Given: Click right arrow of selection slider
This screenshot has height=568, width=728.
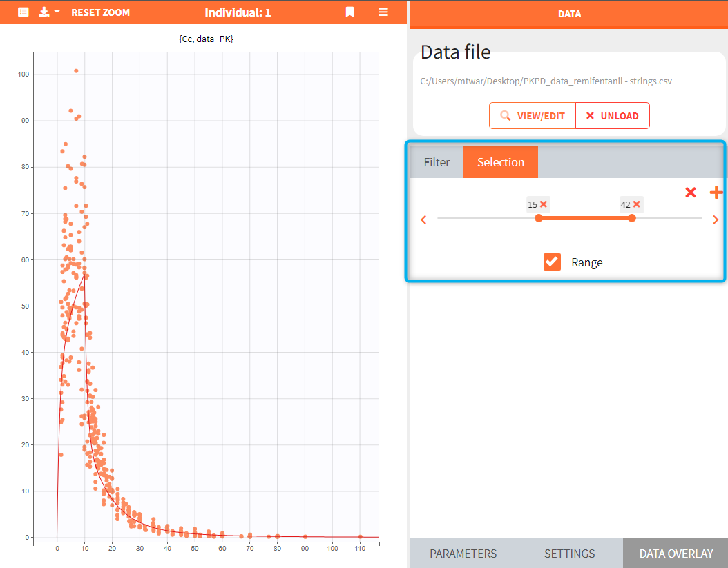Looking at the screenshot, I should (715, 220).
